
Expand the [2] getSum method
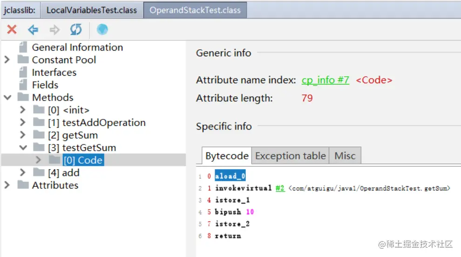pyautogui.click(x=23, y=135)
